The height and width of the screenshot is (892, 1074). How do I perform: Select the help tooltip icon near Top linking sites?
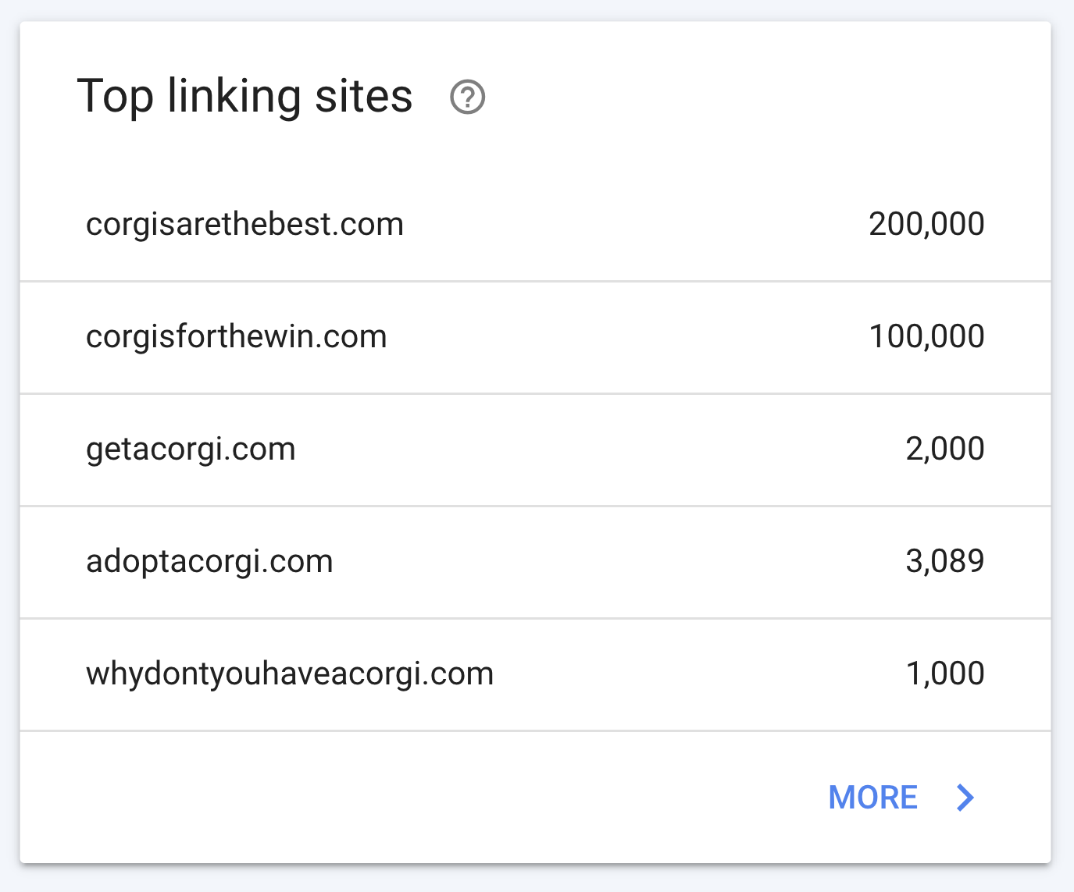click(466, 98)
